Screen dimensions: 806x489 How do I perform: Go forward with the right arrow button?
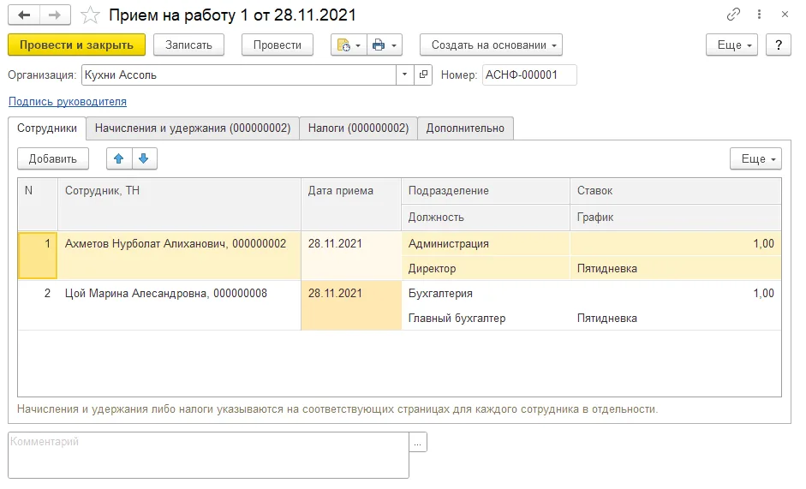[55, 15]
